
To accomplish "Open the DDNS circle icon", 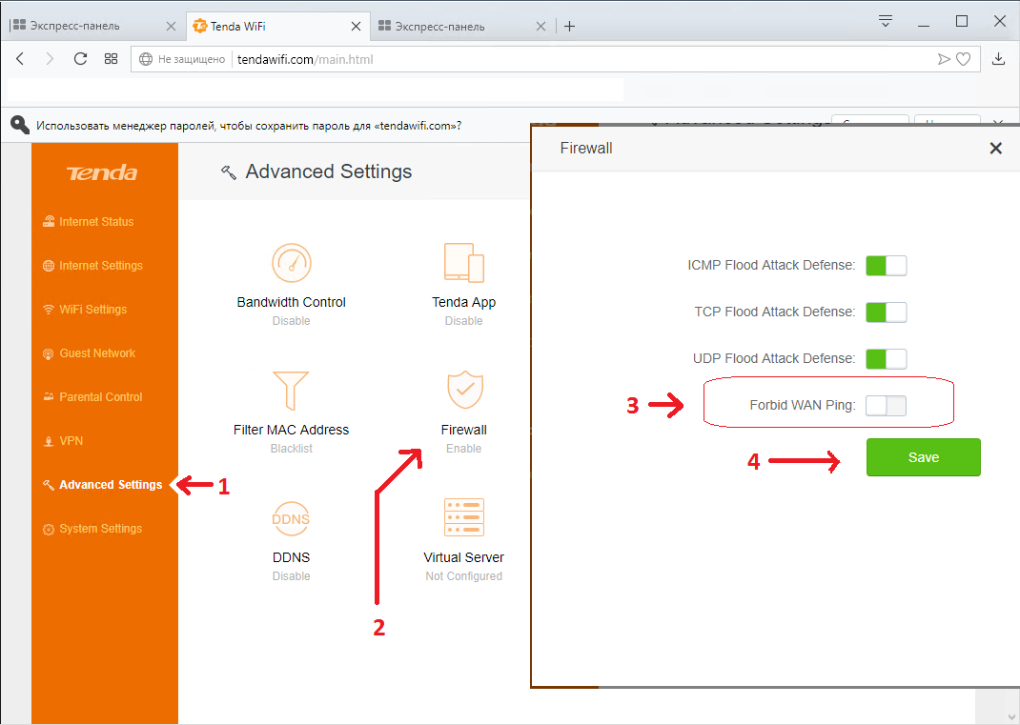I will [x=291, y=518].
